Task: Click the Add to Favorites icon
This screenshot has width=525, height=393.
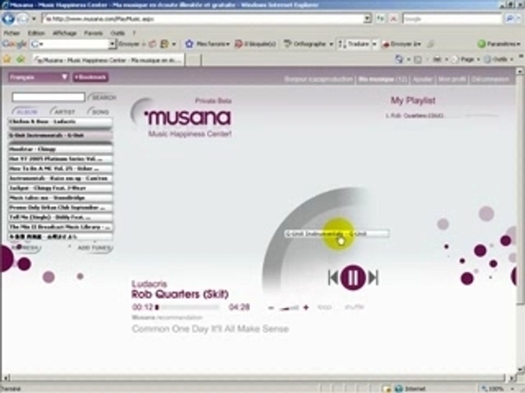Action: (x=21, y=59)
